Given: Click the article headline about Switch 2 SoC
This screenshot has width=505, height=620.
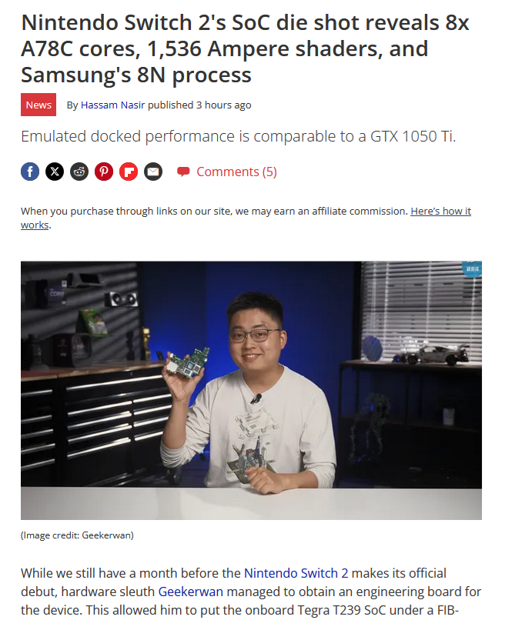Looking at the screenshot, I should [246, 48].
